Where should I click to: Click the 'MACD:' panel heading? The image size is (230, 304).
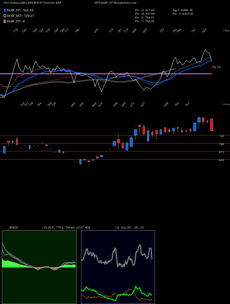[x=14, y=228]
